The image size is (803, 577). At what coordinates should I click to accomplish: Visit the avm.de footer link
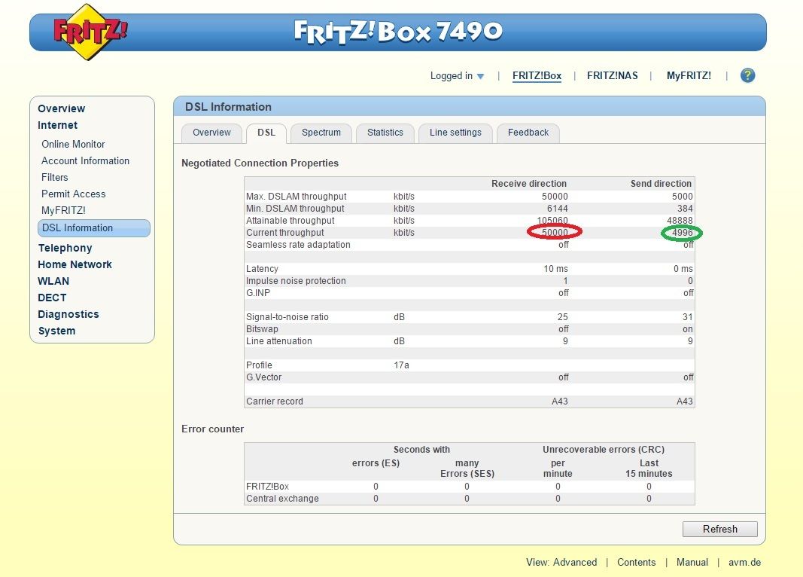pos(744,562)
